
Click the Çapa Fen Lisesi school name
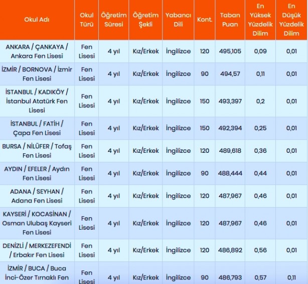(x=37, y=128)
